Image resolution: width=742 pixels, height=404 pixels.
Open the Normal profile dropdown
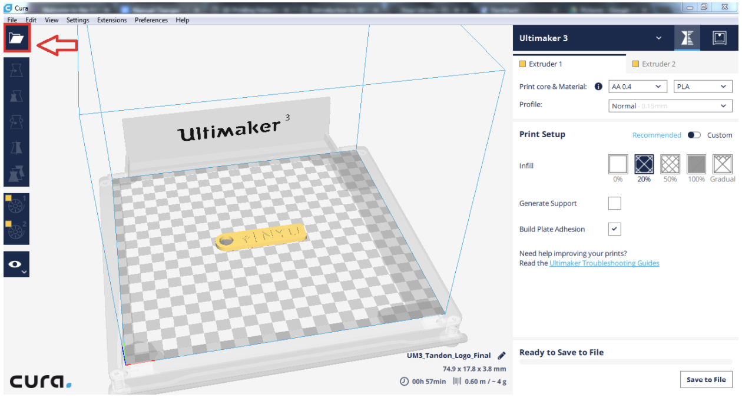pos(670,106)
